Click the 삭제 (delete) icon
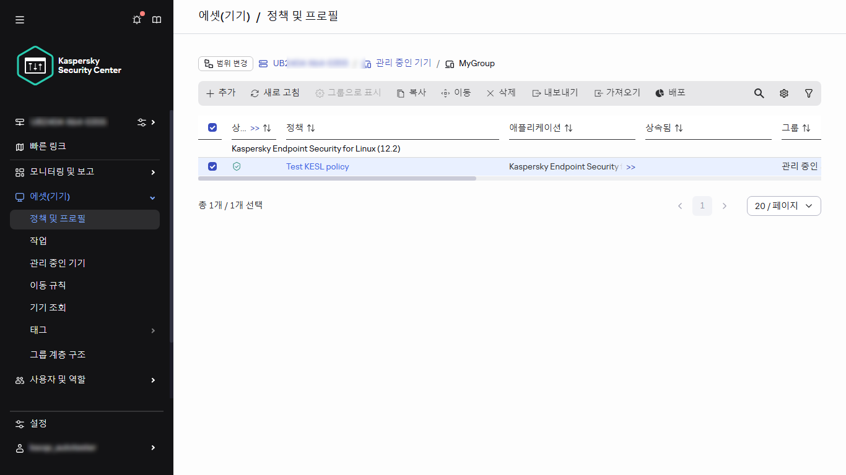 [502, 93]
